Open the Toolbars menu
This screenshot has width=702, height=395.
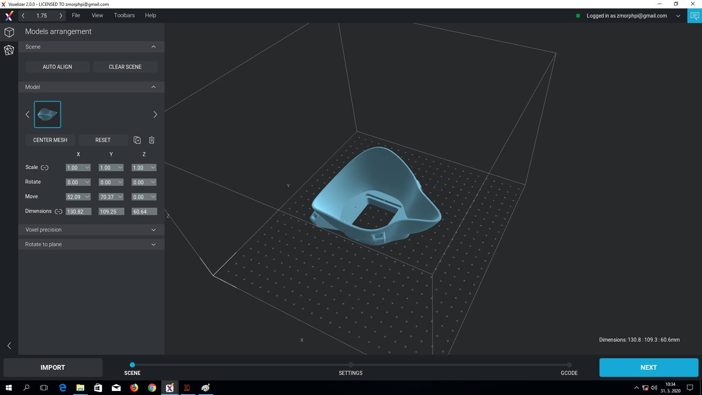(124, 15)
